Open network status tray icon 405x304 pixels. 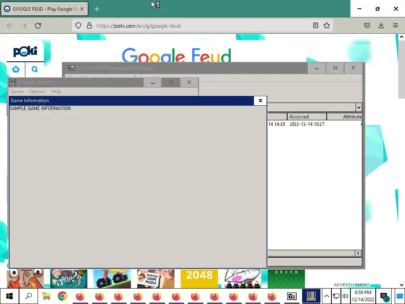tap(336, 296)
